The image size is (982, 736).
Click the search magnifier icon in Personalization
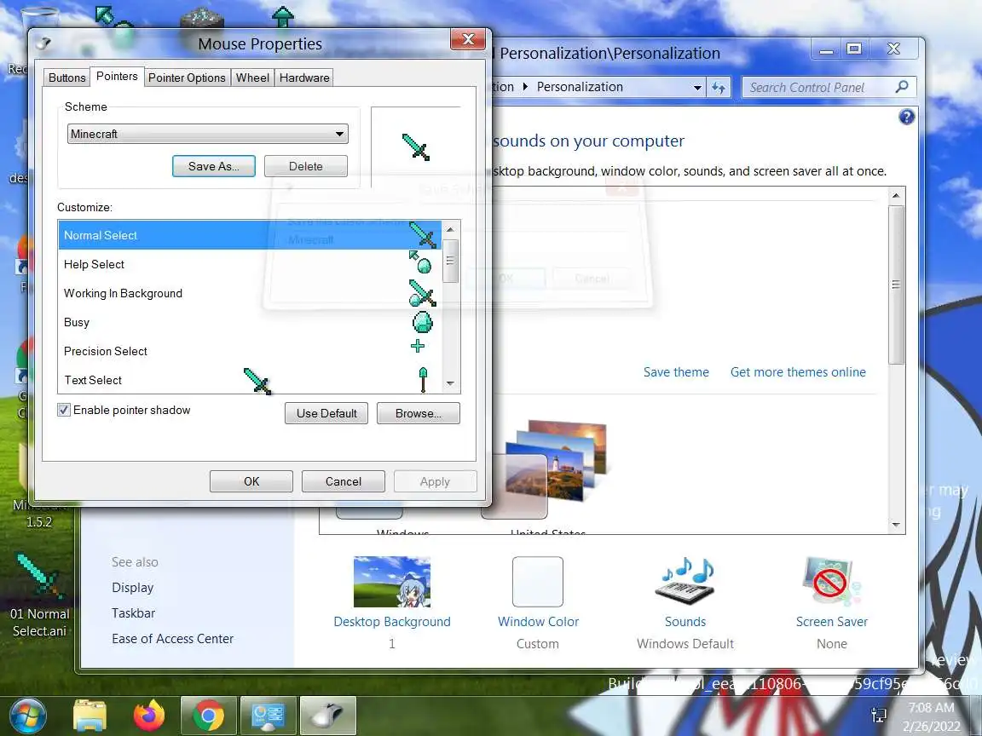tap(902, 87)
